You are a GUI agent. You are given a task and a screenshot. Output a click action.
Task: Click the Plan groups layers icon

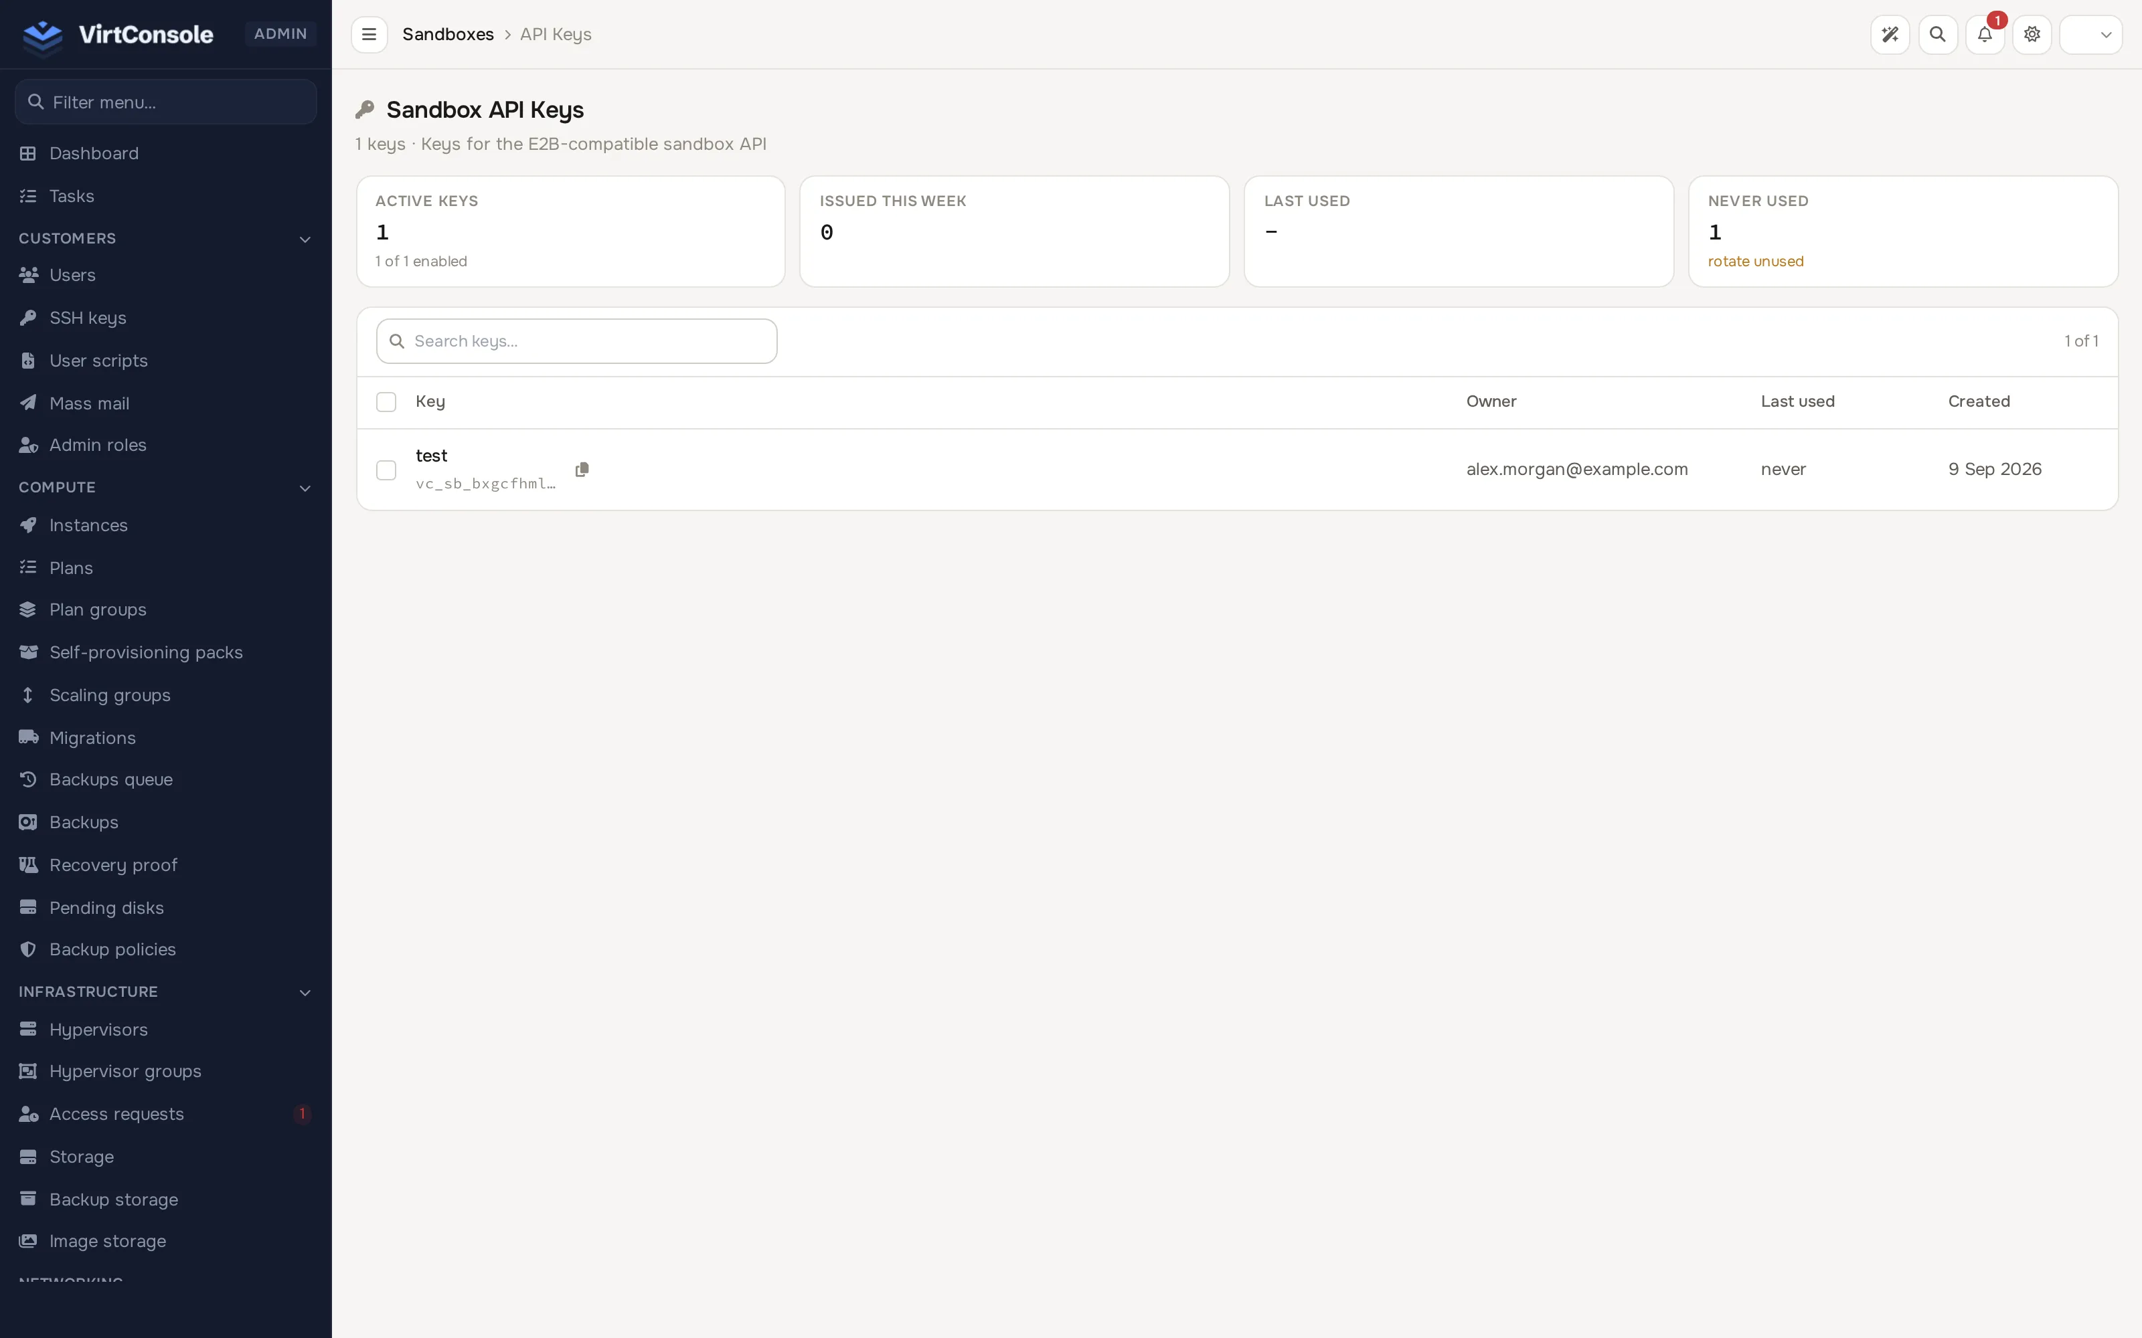(x=28, y=609)
